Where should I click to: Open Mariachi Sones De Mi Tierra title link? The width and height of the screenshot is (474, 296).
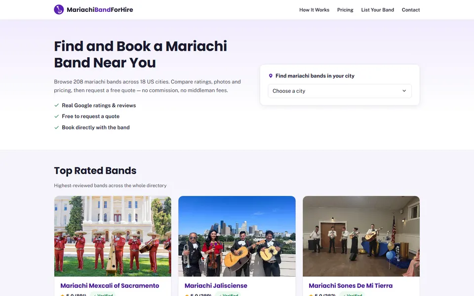coord(351,286)
